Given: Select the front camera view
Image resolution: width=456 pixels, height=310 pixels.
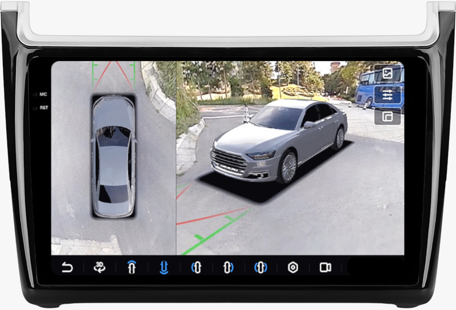Looking at the screenshot, I should point(132,267).
